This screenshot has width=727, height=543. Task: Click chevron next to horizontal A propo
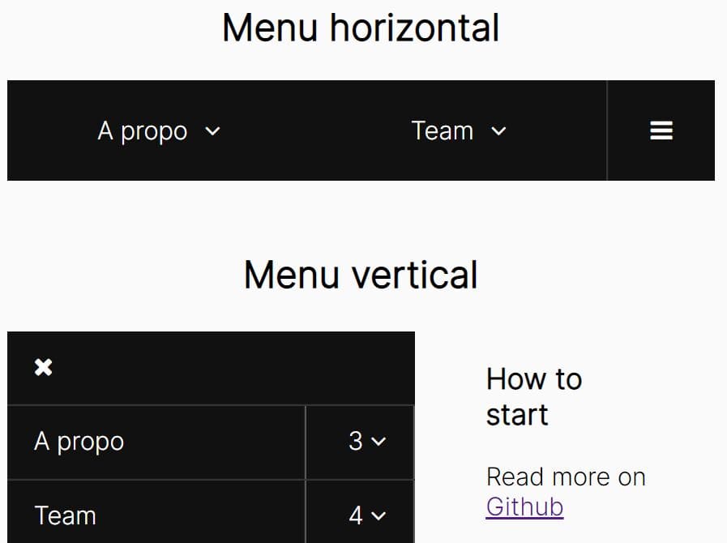[x=212, y=131]
